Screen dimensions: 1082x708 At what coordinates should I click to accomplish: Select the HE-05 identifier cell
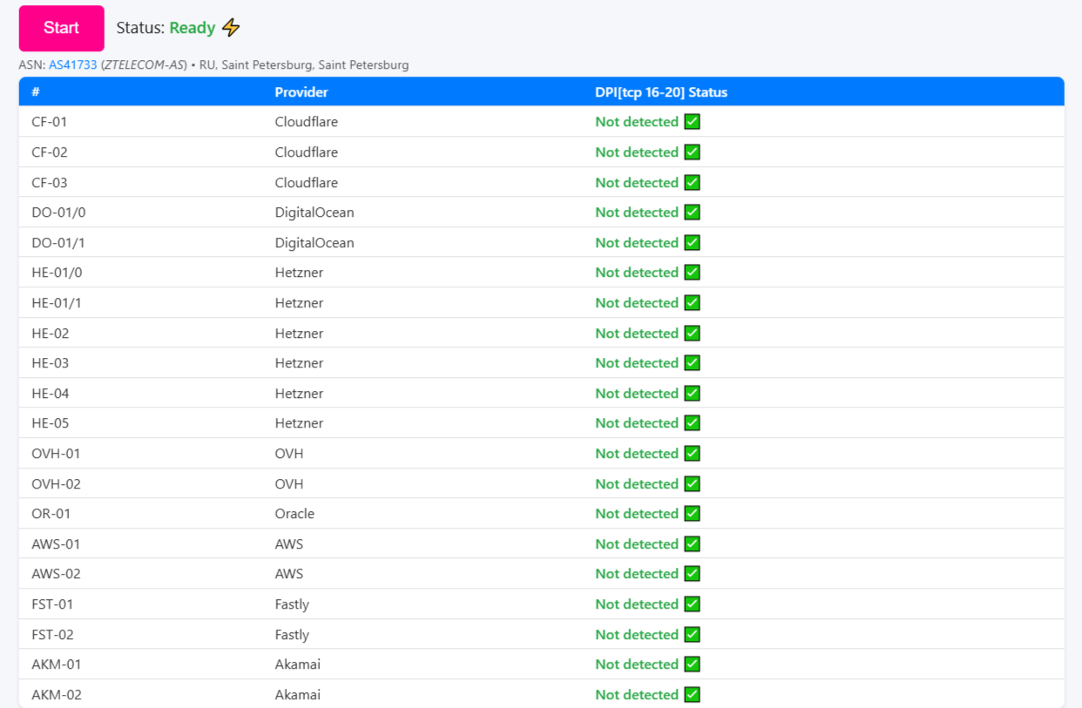(50, 422)
